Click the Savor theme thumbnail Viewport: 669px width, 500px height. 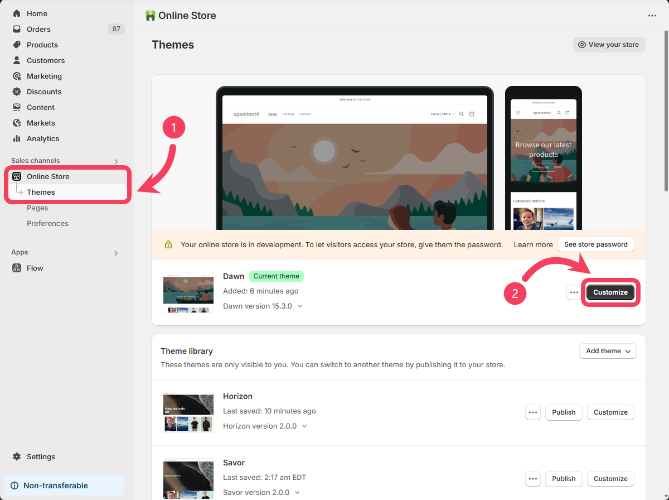pyautogui.click(x=188, y=479)
